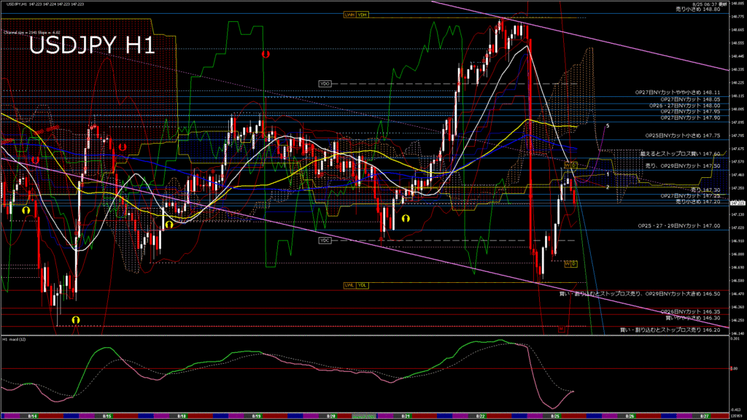Click the 'H1 macd (12)' indicator label

(x=15, y=340)
